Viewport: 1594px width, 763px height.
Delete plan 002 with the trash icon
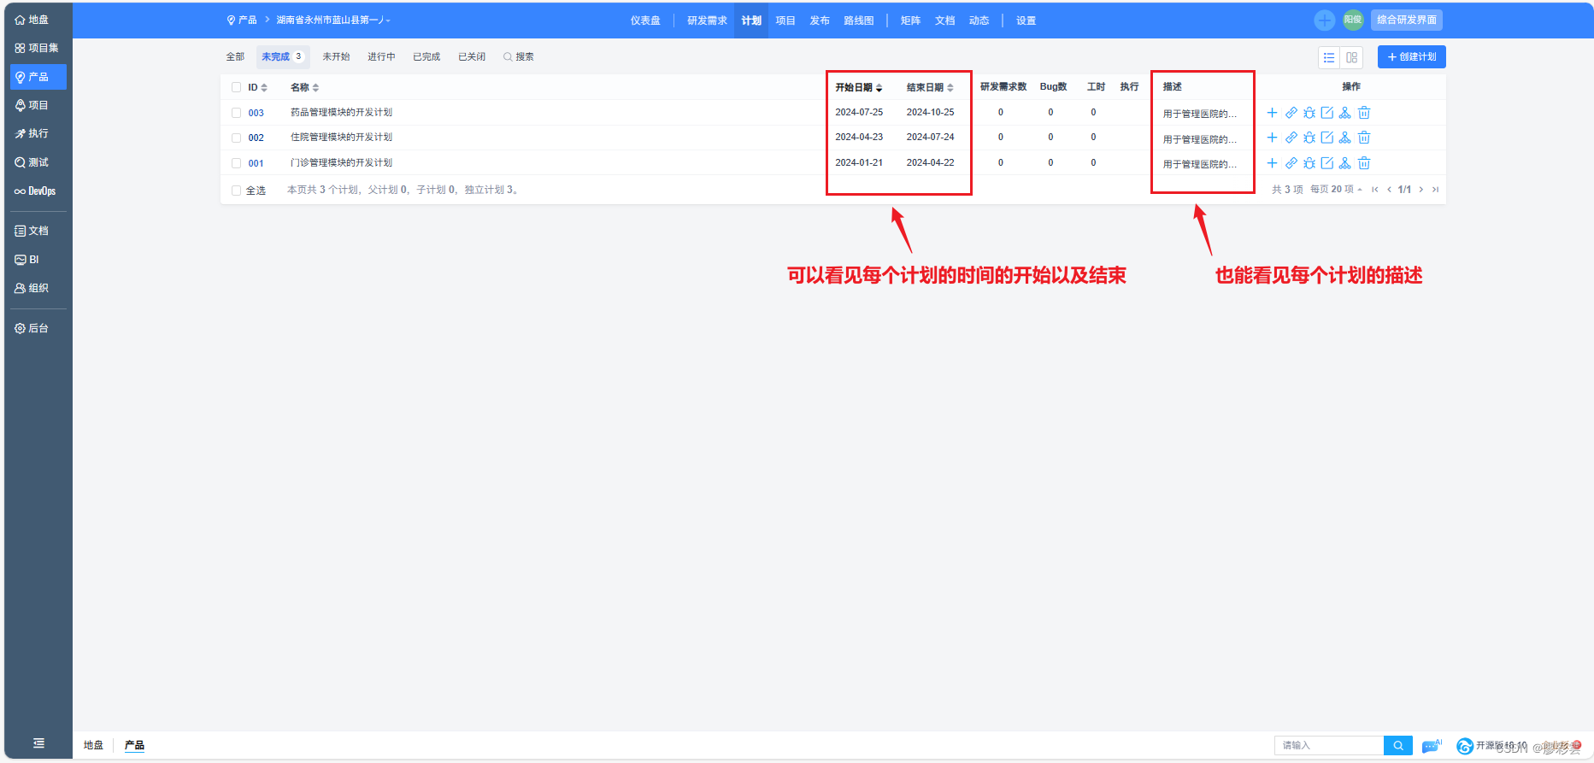pyautogui.click(x=1364, y=138)
